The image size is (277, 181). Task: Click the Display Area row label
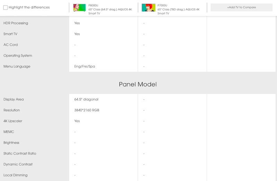click(14, 99)
